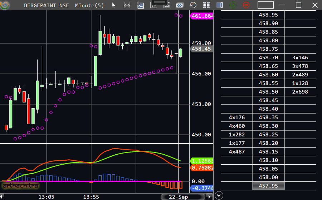Close the chart window

click(x=315, y=5)
